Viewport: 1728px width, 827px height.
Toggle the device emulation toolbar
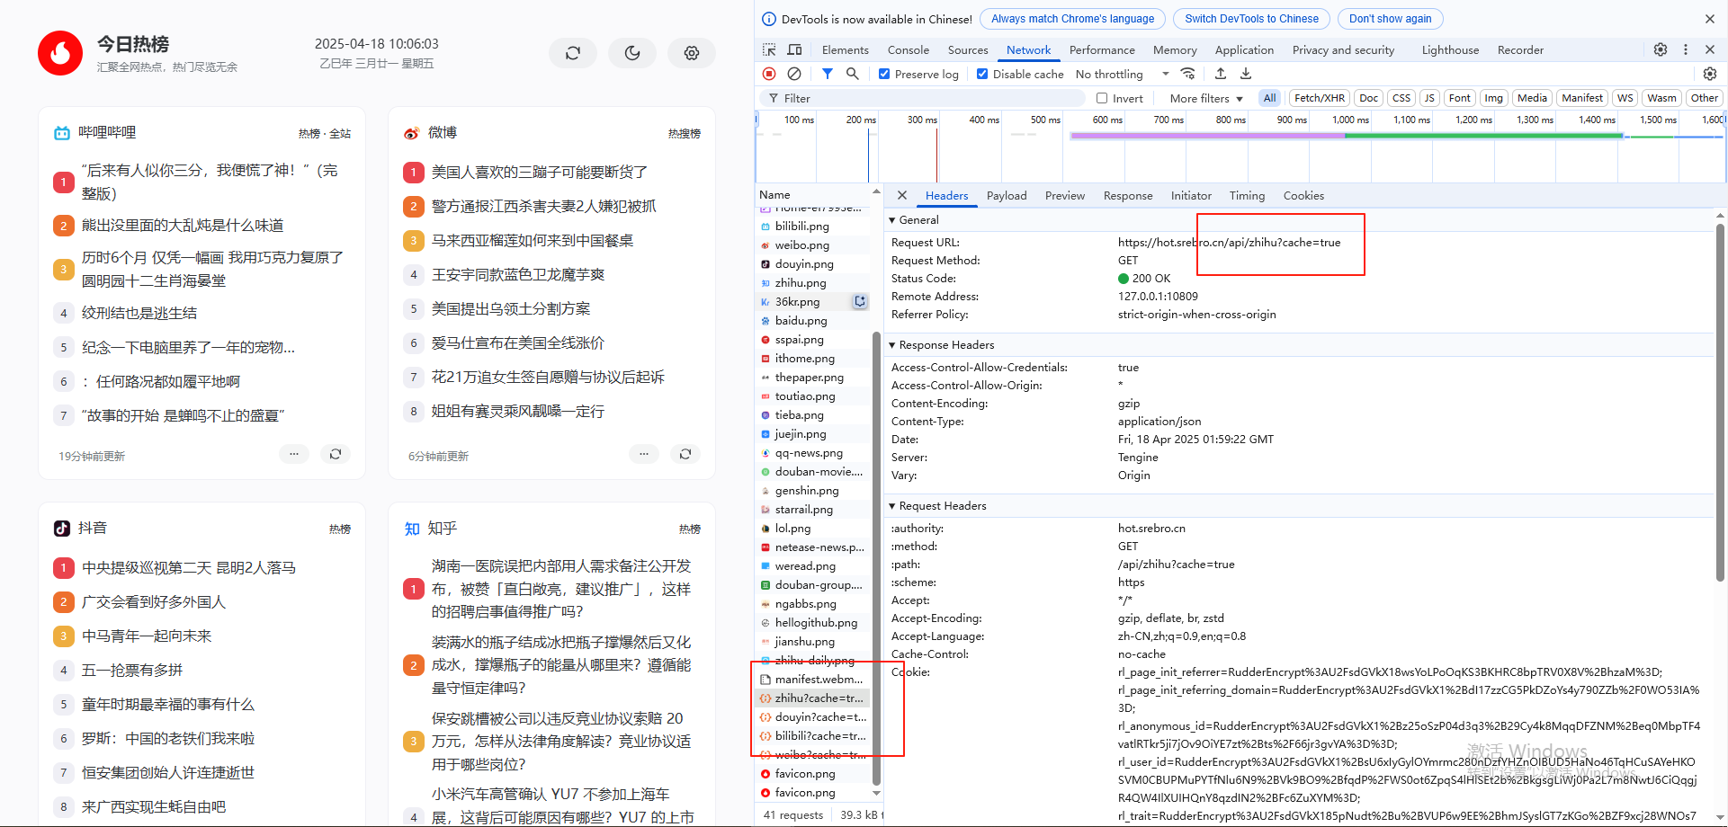coord(794,49)
